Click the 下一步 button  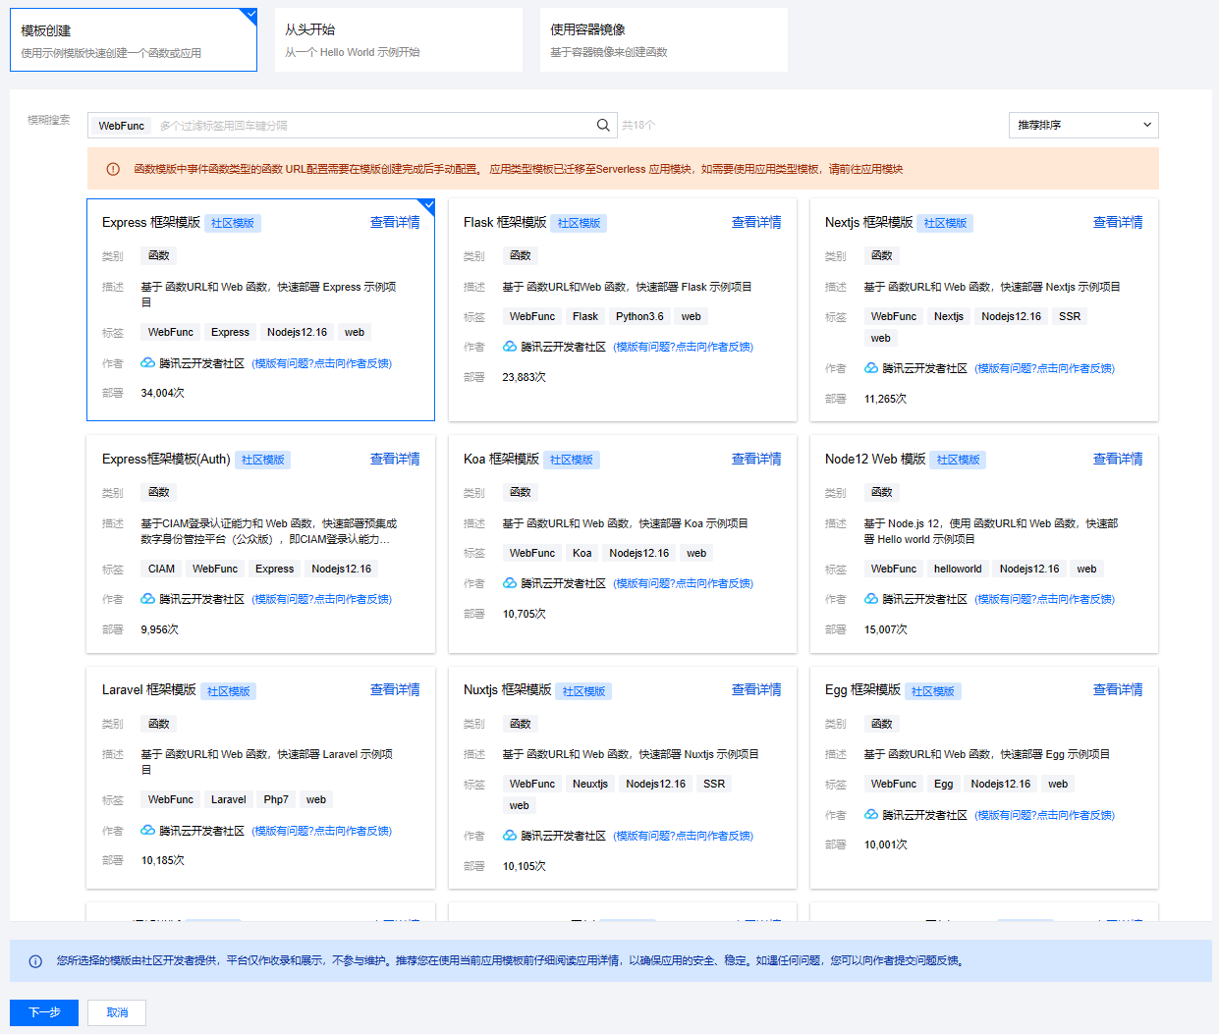point(44,1012)
